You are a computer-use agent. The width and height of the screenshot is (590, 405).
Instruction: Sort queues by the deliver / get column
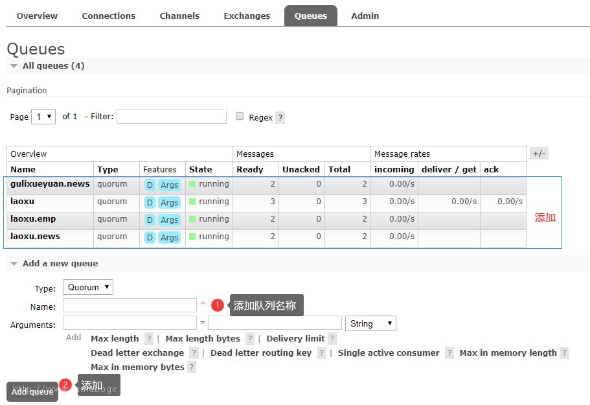click(449, 169)
